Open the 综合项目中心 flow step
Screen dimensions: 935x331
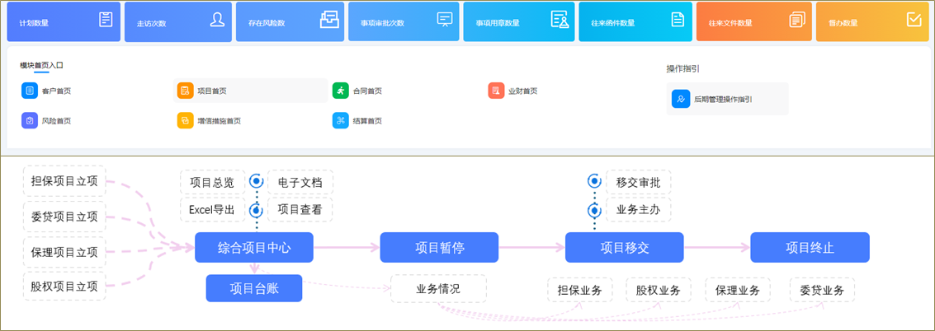point(254,247)
